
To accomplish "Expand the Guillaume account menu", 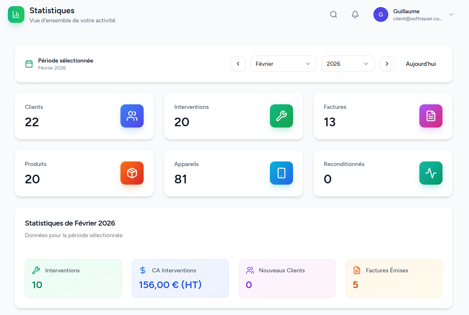I will [451, 14].
